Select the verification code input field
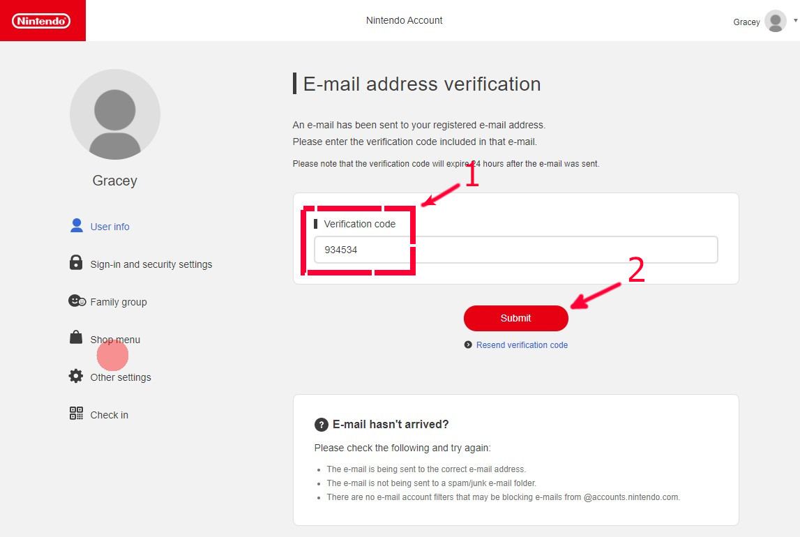The image size is (800, 537). tap(515, 249)
